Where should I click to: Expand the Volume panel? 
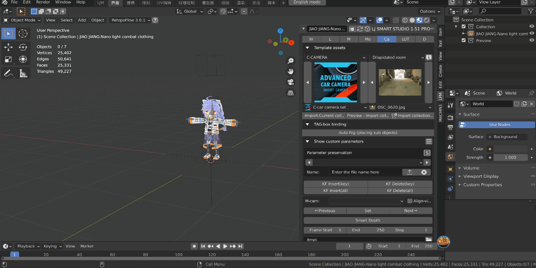click(x=471, y=168)
